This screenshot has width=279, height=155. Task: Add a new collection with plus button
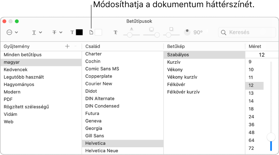coord(67,46)
